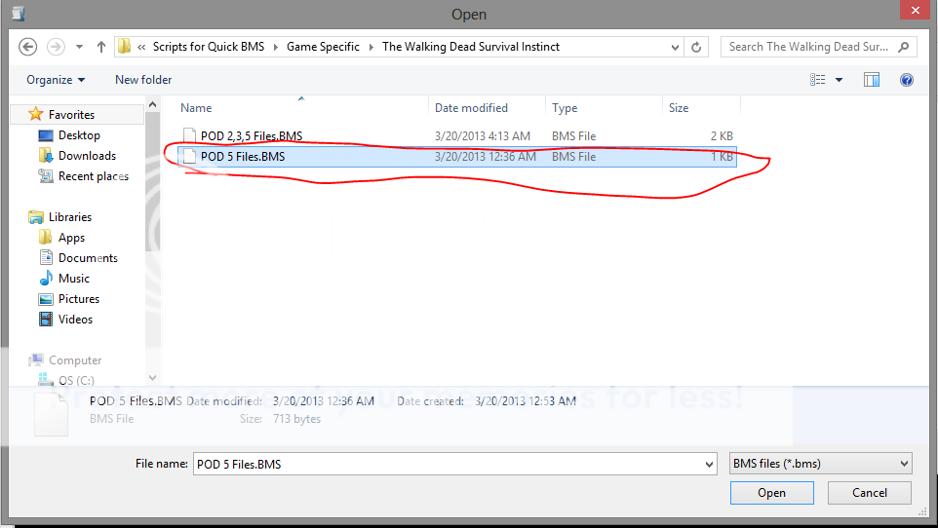Image resolution: width=938 pixels, height=528 pixels.
Task: Expand the File name history dropdown
Action: (x=708, y=465)
